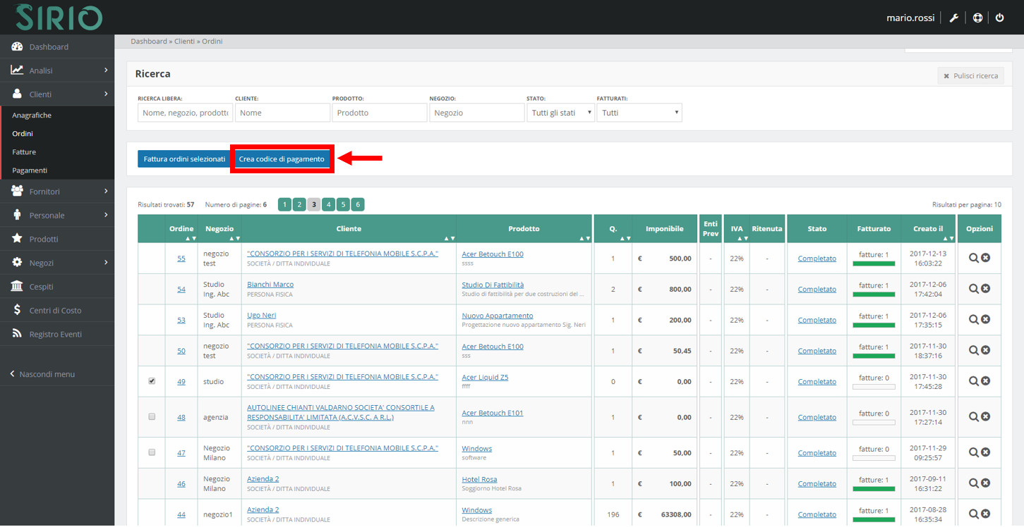Screen dimensions: 1024x527
Task: Go to results page 4
Action: (x=328, y=205)
